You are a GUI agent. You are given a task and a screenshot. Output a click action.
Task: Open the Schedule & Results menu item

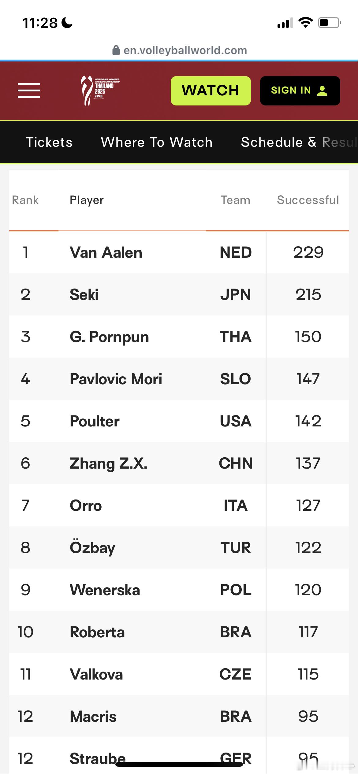pyautogui.click(x=299, y=142)
